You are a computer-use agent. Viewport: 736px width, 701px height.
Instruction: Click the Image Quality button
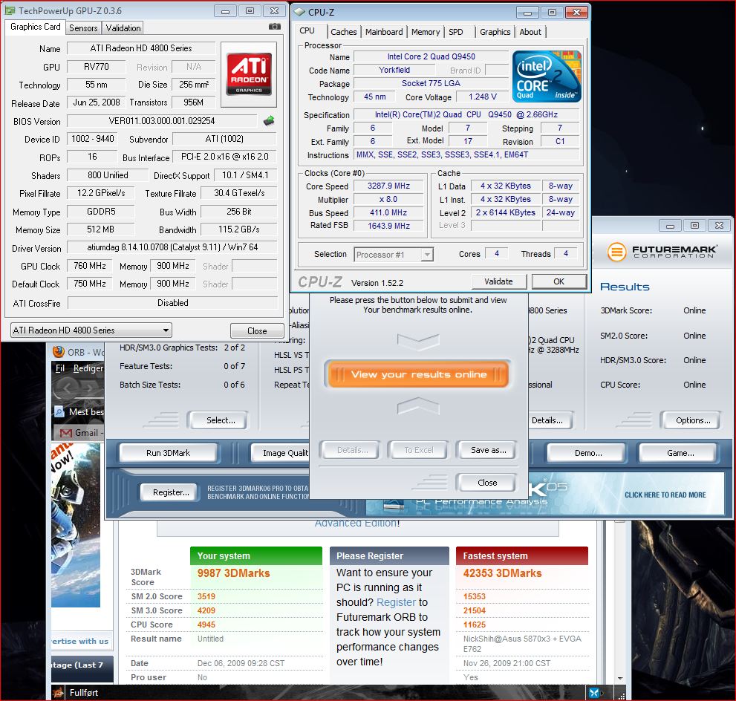tap(280, 453)
